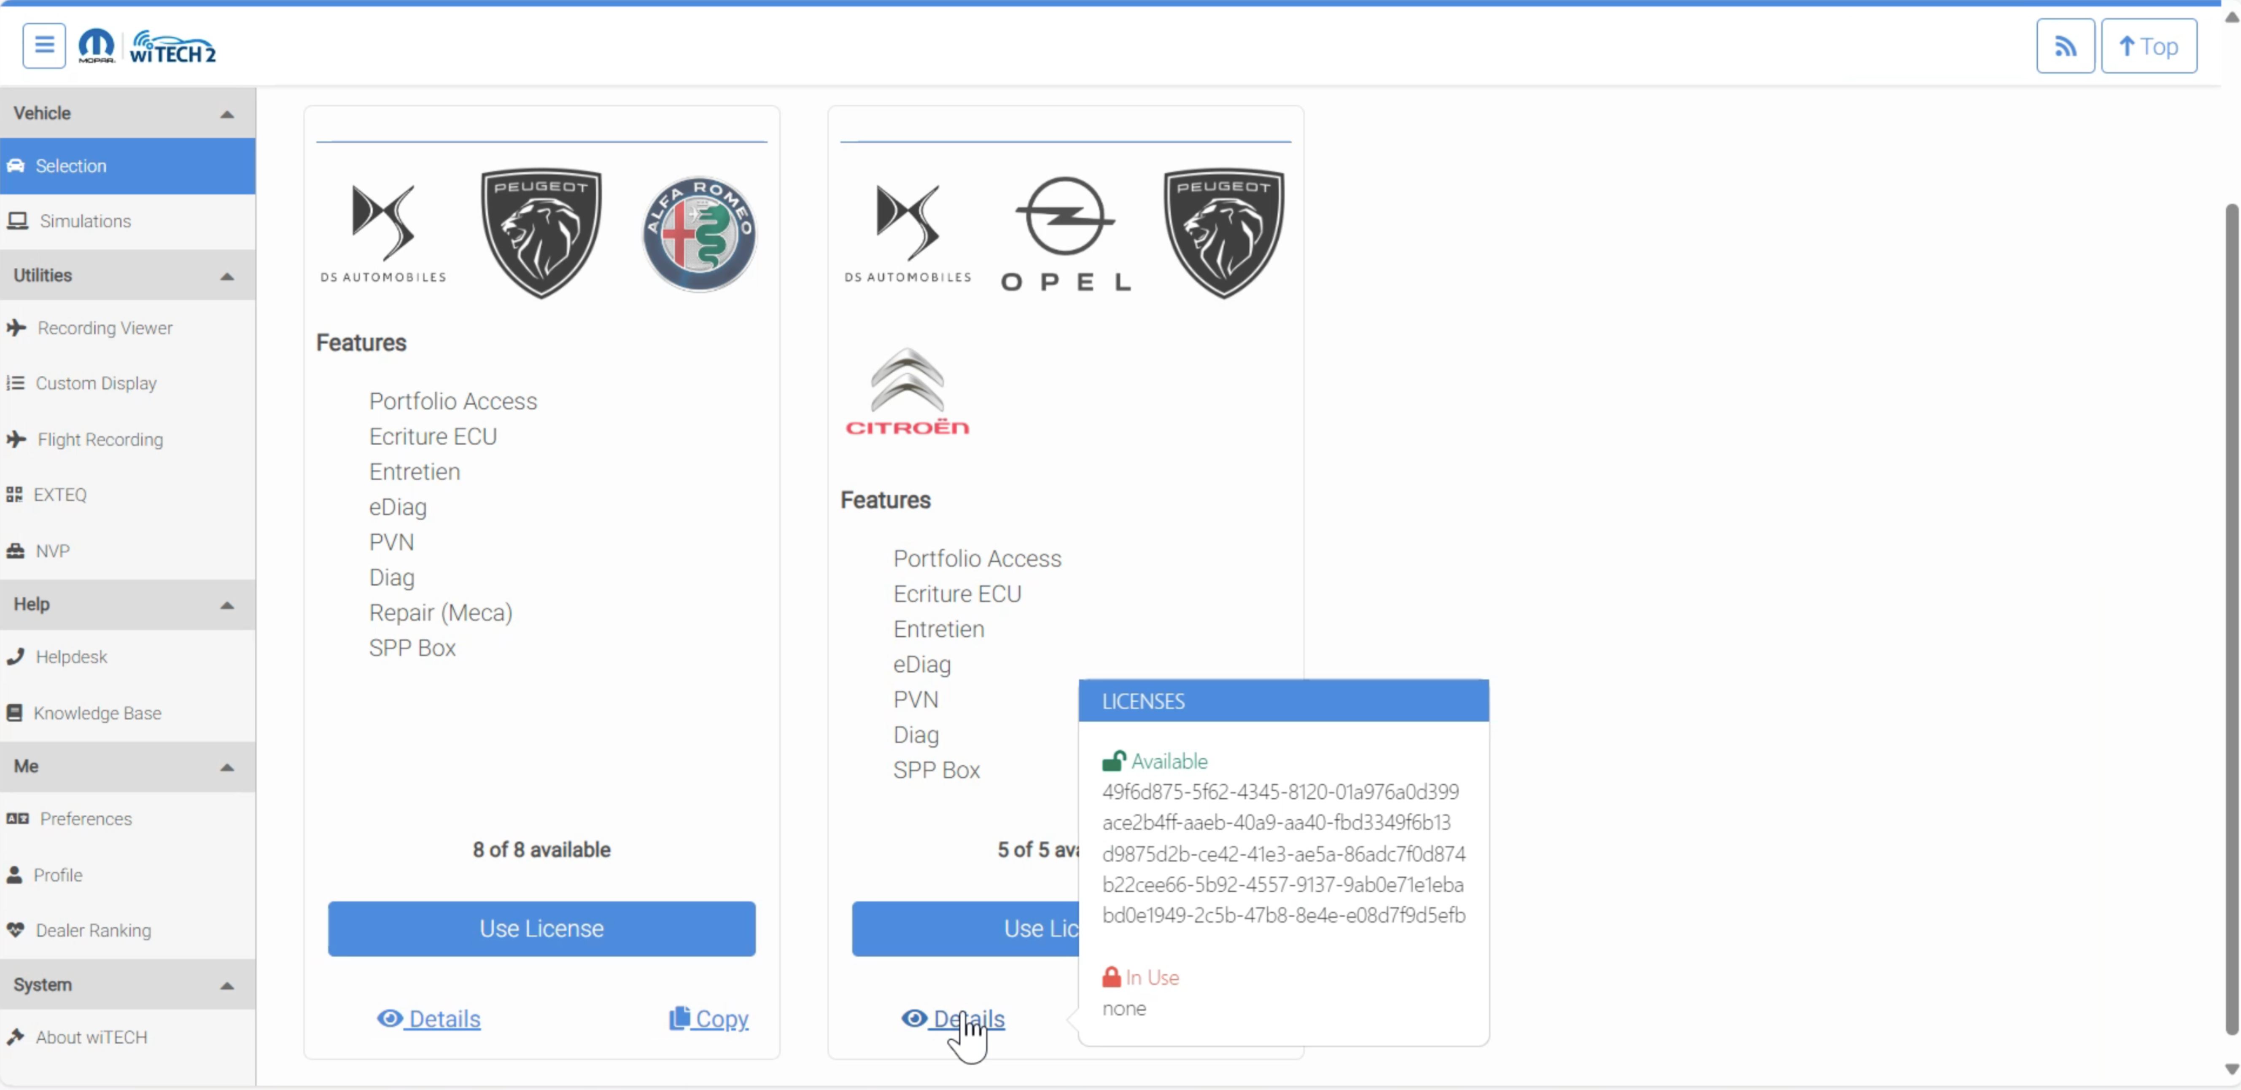
Task: Select license d9875d2b-ce42-41e3-ae5a-86adc7f0d874
Action: (x=1284, y=854)
